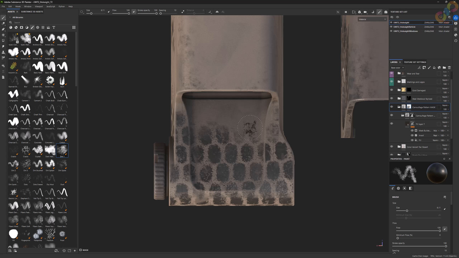Filter assets by Environment maps icon

pyautogui.click(x=48, y=27)
